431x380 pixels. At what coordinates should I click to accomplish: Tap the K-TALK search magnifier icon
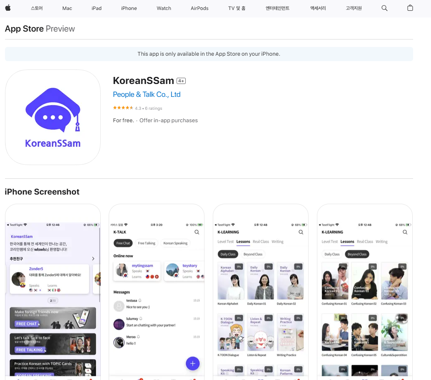click(197, 232)
